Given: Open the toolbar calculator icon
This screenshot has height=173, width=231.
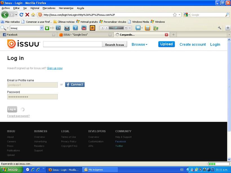Looking at the screenshot, I should click(x=147, y=28).
